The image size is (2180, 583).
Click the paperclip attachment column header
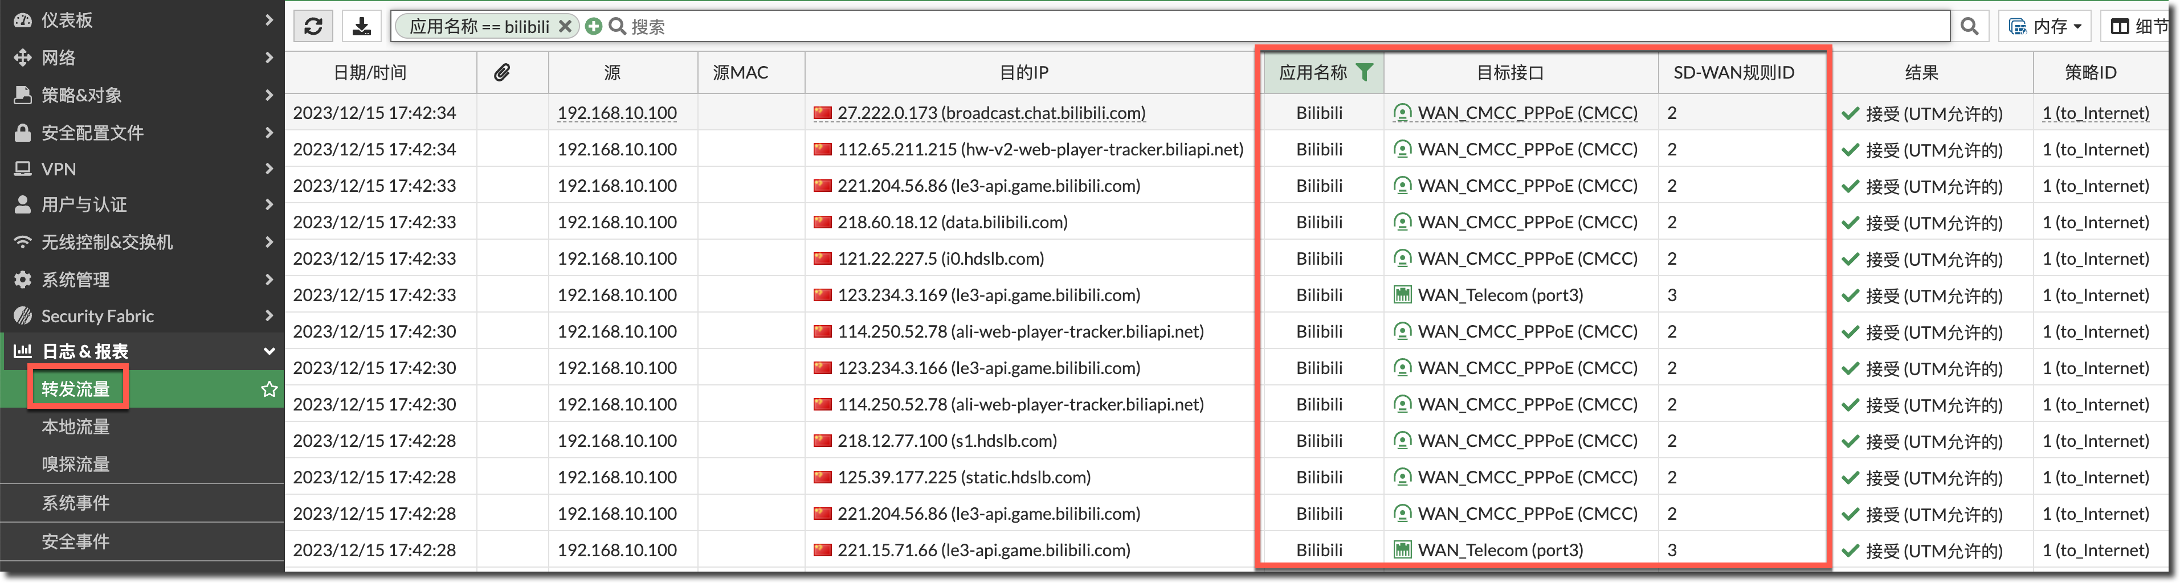(x=503, y=73)
